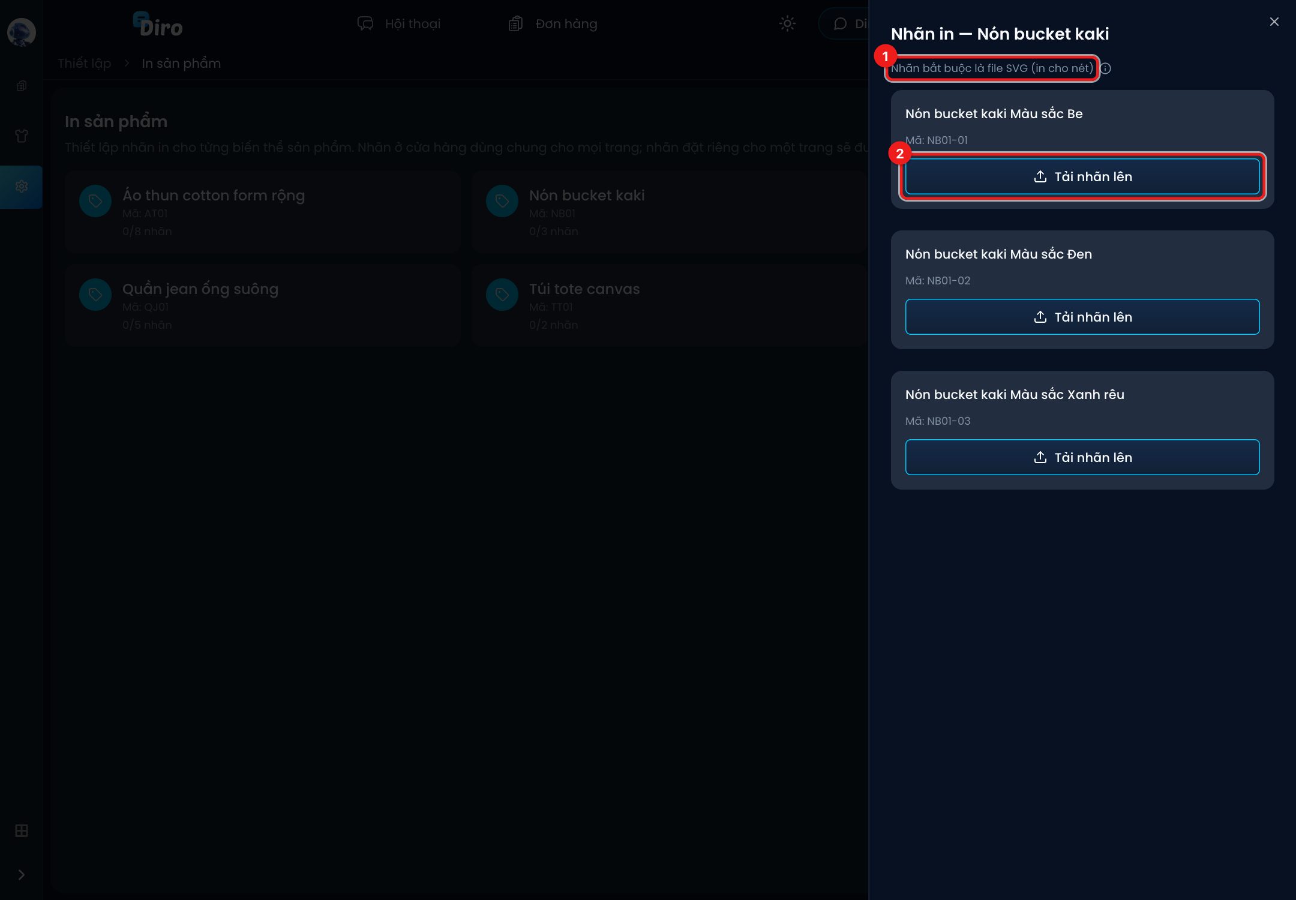Select code text Mã: NB01-02
The height and width of the screenshot is (900, 1296).
pos(938,281)
